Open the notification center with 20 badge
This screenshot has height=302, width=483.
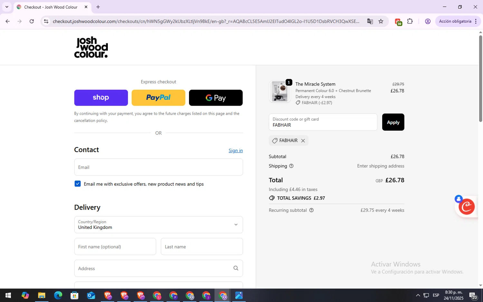pos(473,295)
